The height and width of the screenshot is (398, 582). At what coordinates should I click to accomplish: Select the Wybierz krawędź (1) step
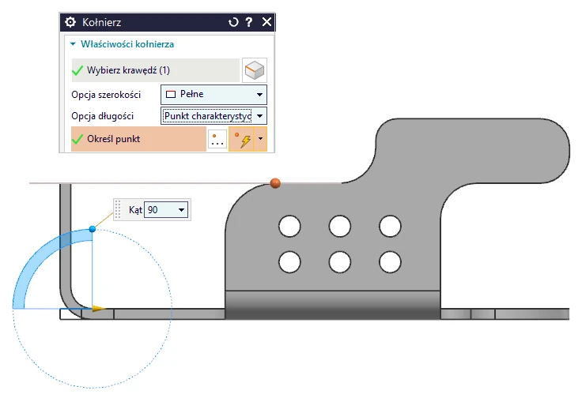tap(154, 70)
